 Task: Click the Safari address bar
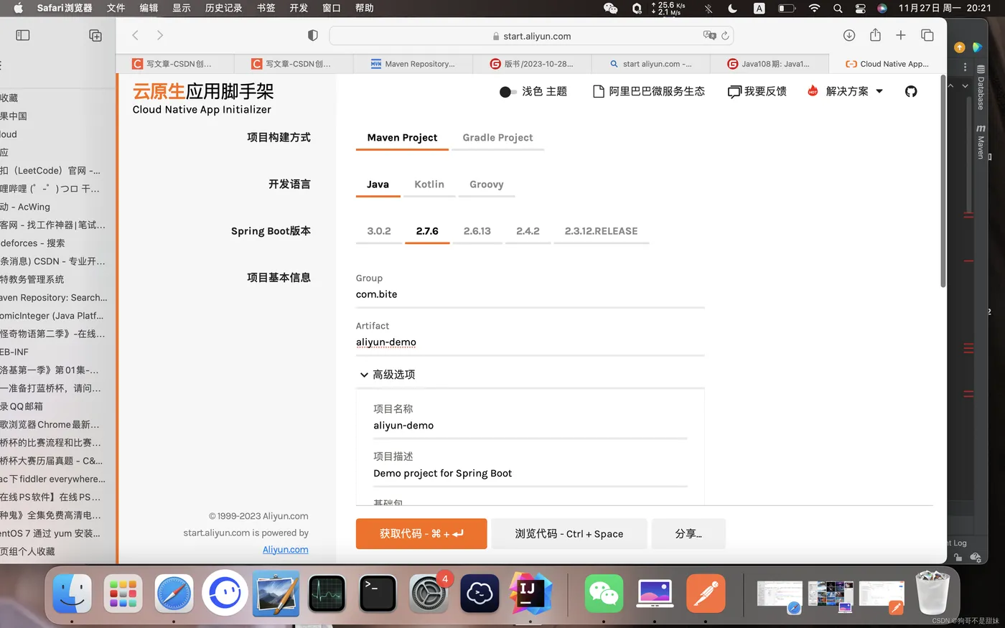coord(531,36)
